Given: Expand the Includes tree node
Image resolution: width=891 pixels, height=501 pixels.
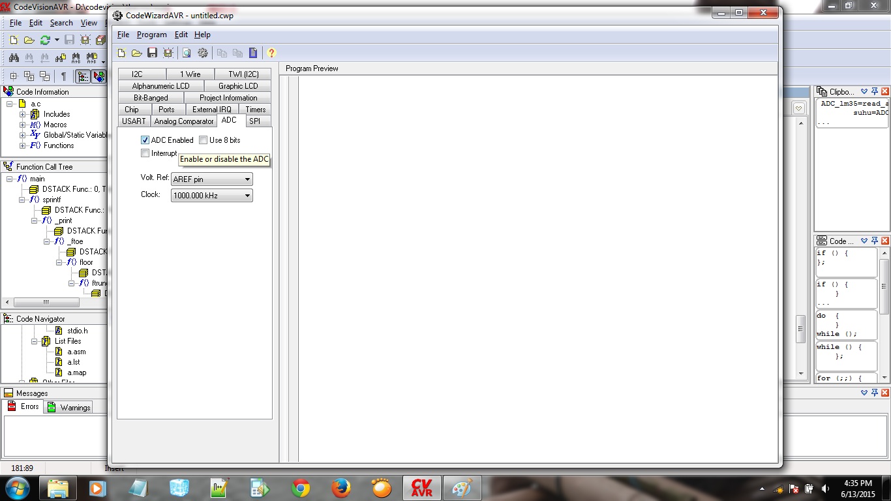Looking at the screenshot, I should tap(23, 114).
